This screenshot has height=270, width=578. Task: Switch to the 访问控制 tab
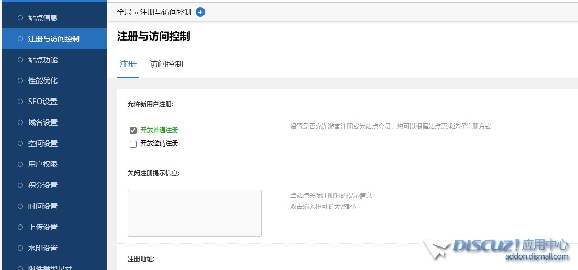(166, 64)
